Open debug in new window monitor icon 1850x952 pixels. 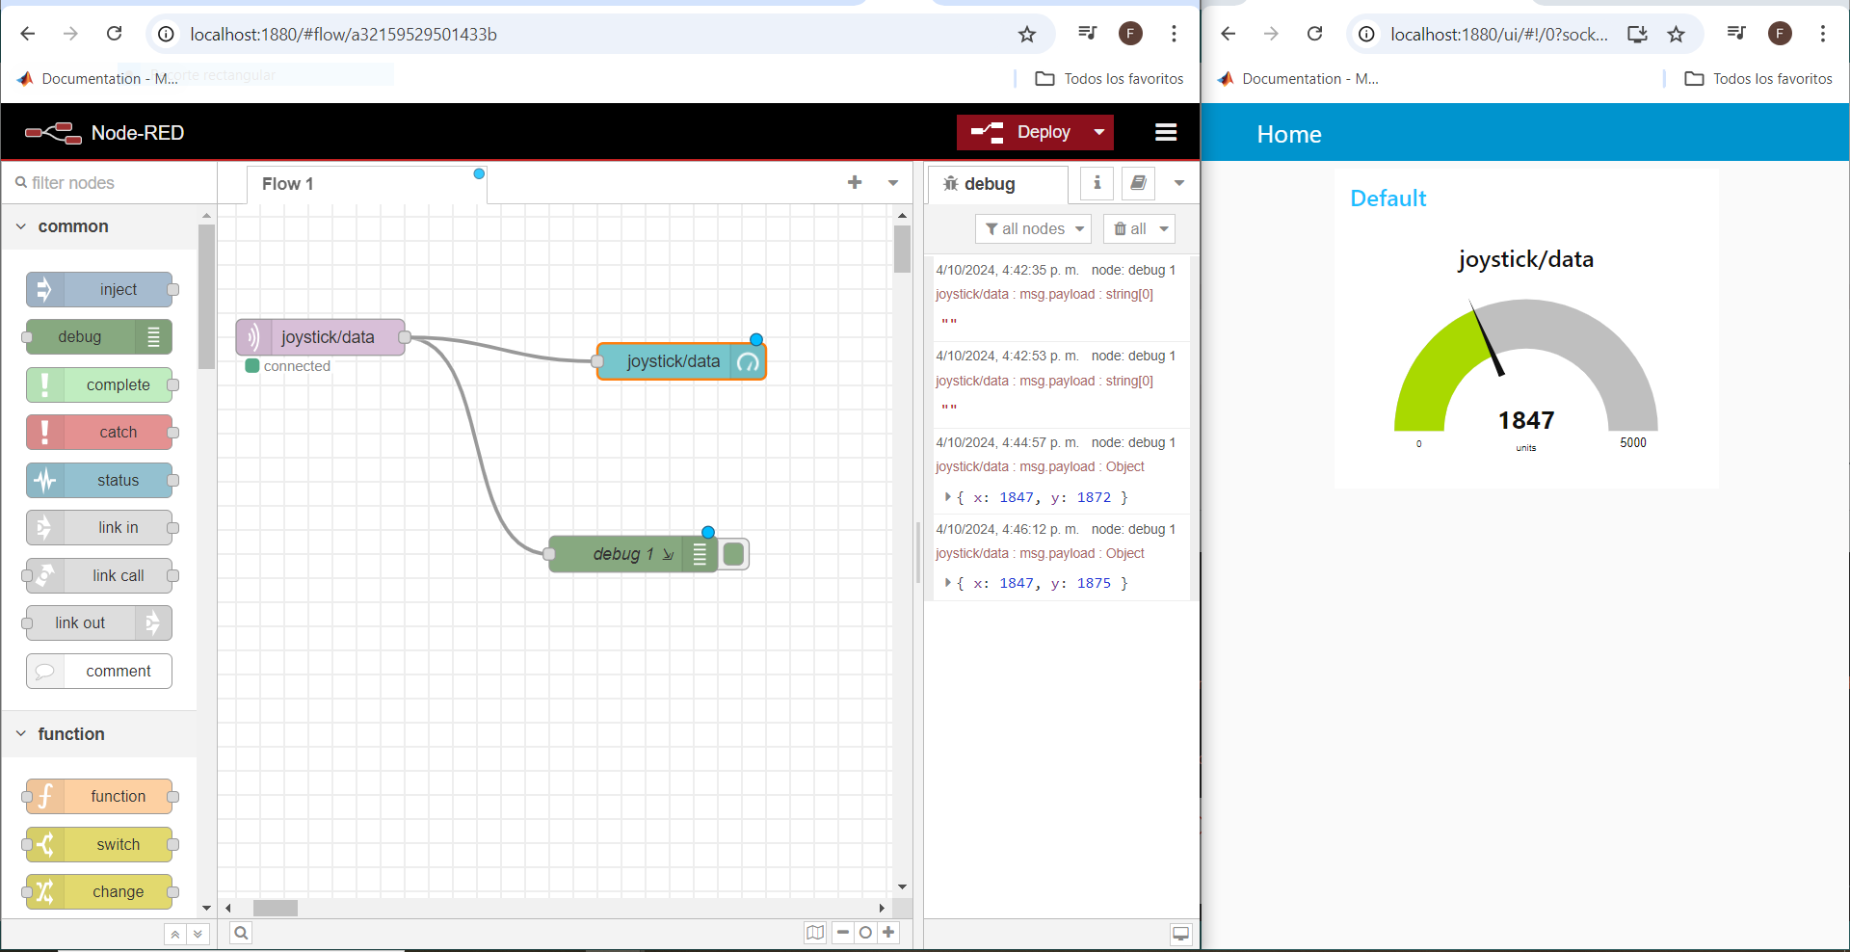1180,934
